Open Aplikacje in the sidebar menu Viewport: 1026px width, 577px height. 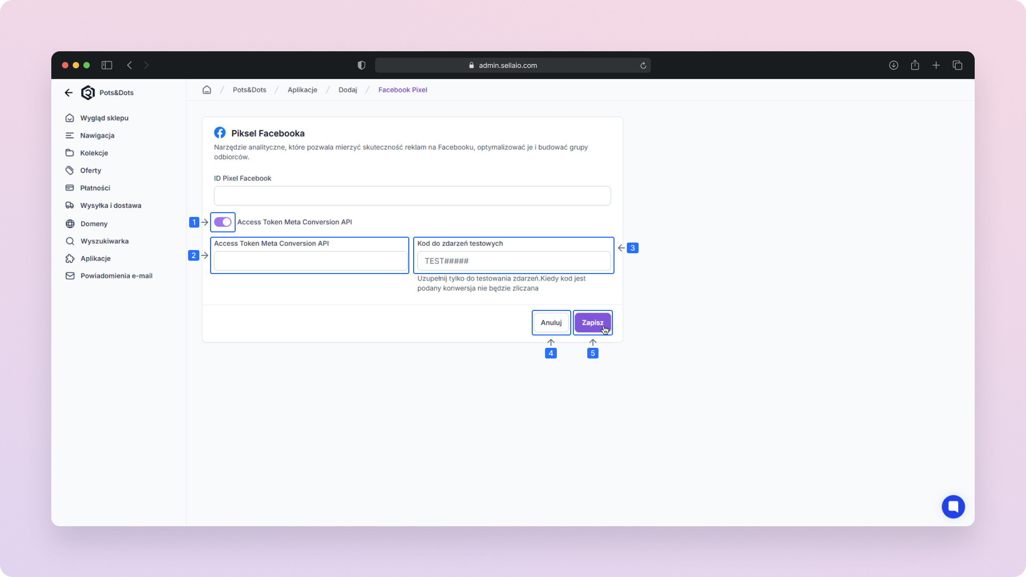pos(95,259)
